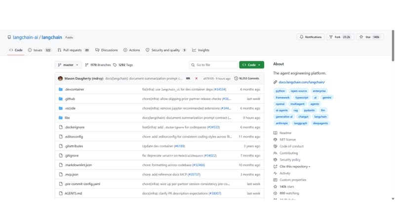Click the star icon beside 140k stars
The height and width of the screenshot is (222, 395).
275,186
